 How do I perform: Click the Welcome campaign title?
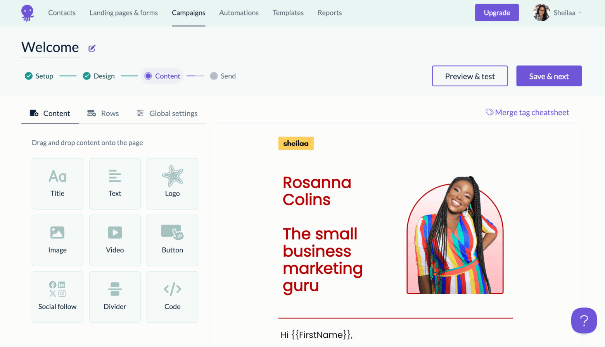50,47
